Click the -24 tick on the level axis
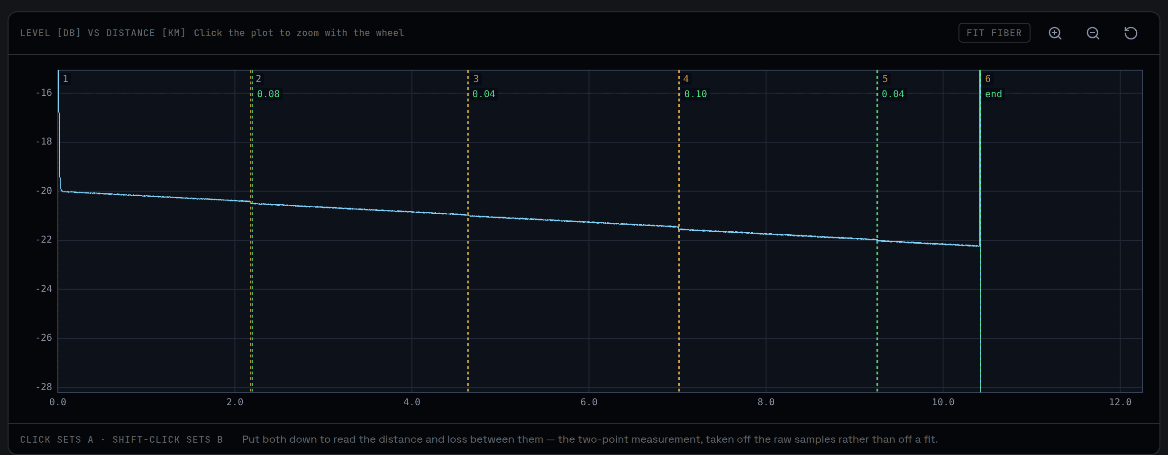 (x=44, y=289)
